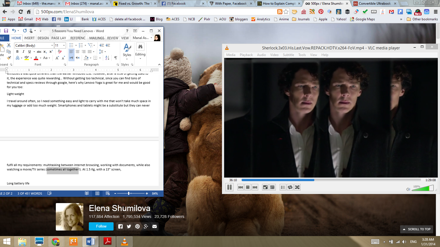Open the Pinterest extension in Chrome's toolbar
Viewport: 440px width, 247px height.
coord(321,12)
